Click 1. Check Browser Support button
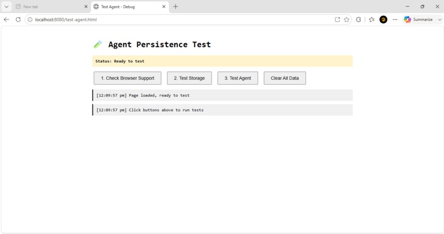The image size is (444, 234). (127, 78)
